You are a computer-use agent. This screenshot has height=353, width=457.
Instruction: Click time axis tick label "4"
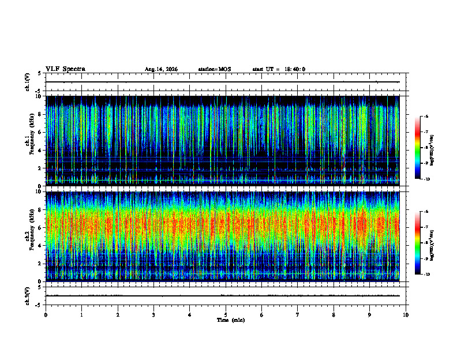click(x=190, y=315)
